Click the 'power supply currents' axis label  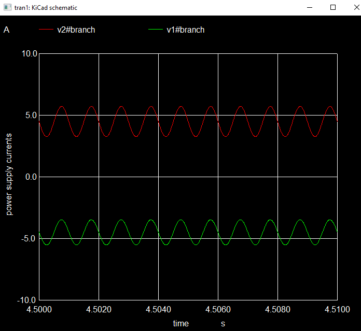click(x=9, y=174)
